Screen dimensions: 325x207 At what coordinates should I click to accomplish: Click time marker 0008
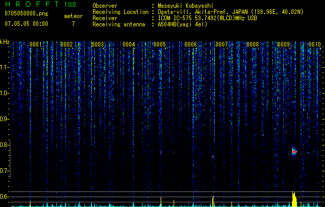point(253,45)
